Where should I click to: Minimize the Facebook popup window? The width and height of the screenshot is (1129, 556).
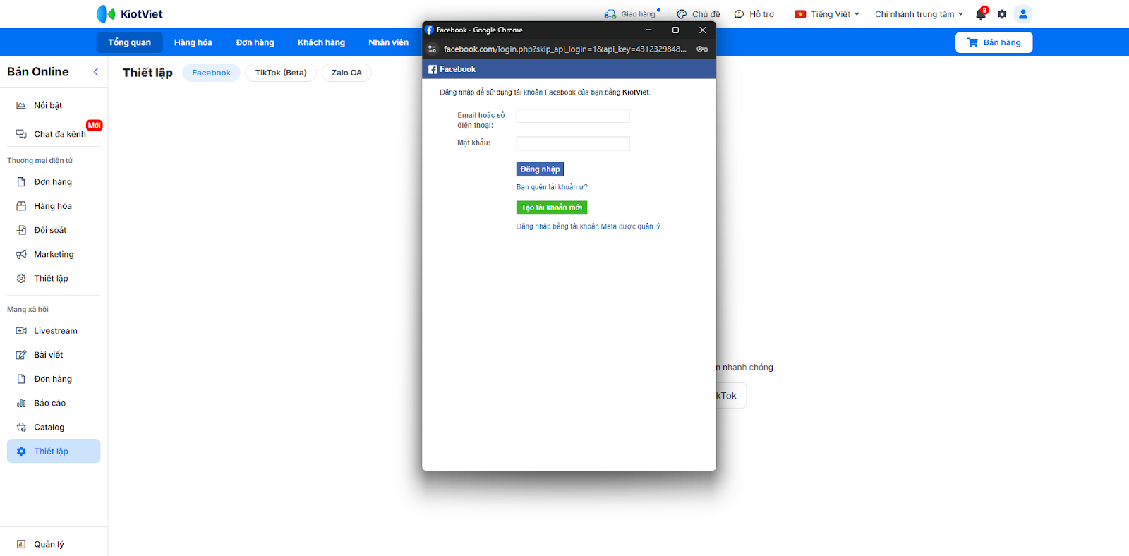(648, 30)
